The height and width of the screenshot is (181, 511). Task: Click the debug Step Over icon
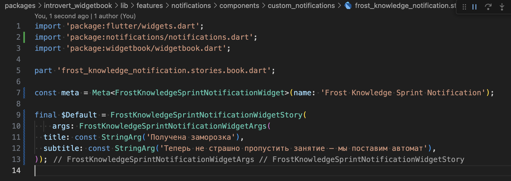[x=488, y=7]
